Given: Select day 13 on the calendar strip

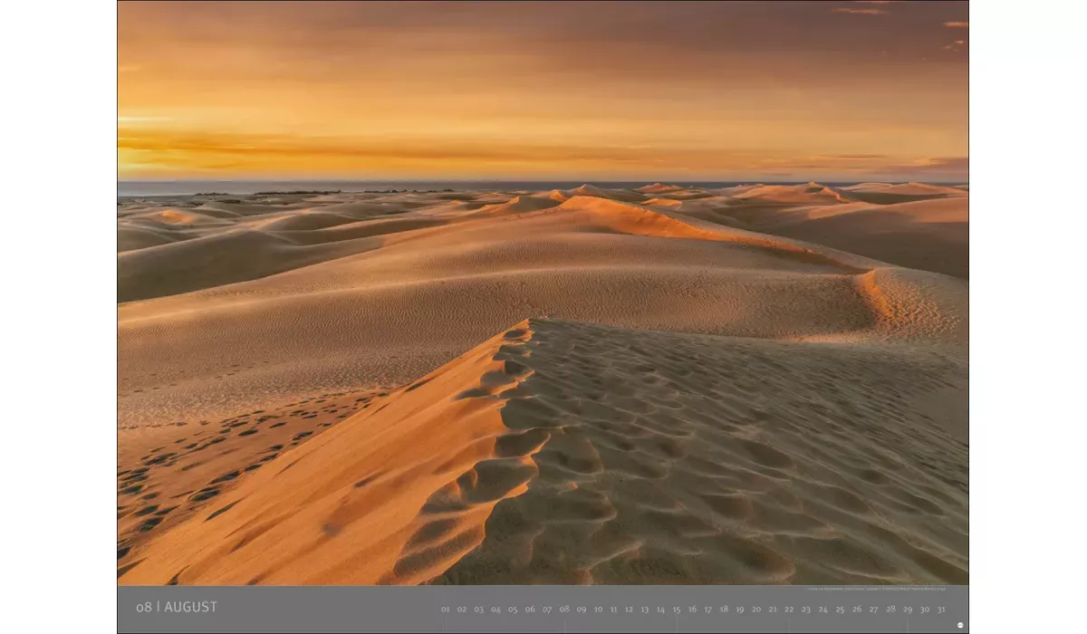Looking at the screenshot, I should click(645, 610).
